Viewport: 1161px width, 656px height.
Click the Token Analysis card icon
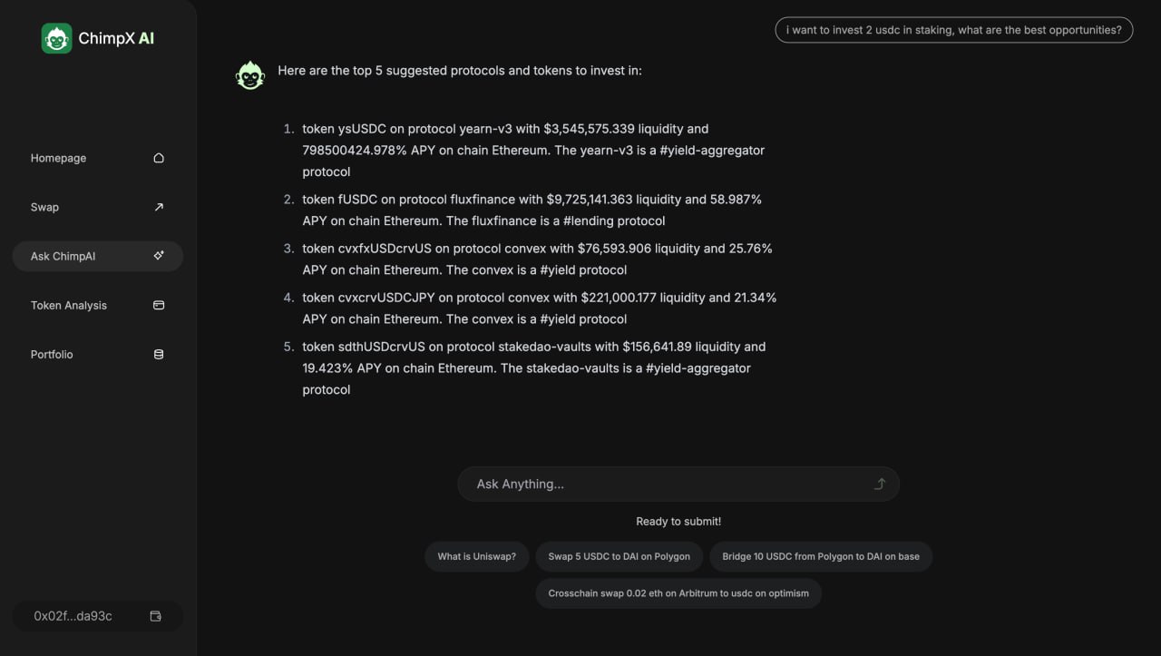[159, 305]
